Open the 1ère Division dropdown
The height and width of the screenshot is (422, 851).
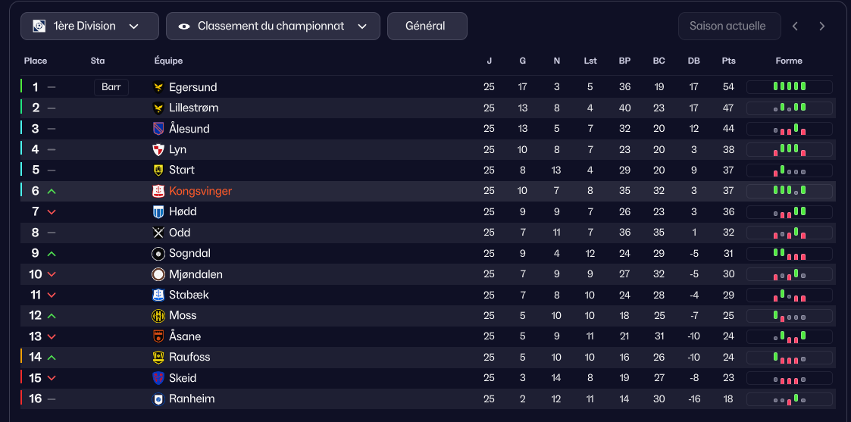click(x=89, y=27)
